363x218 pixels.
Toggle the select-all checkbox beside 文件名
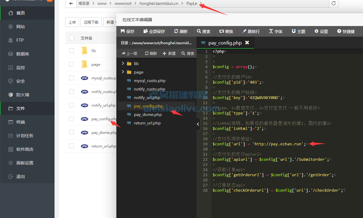pyautogui.click(x=72, y=38)
